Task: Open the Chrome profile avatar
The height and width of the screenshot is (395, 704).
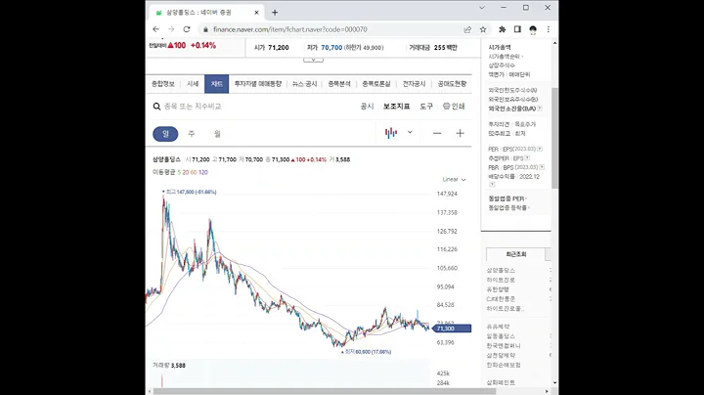Action: [533, 29]
